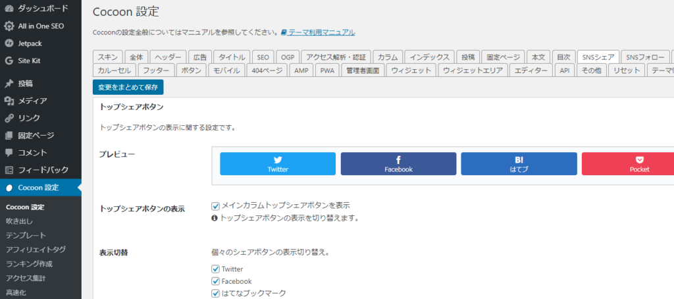Image resolution: width=674 pixels, height=299 pixels.
Task: Click the media icon beside メディア
Action: coord(9,101)
